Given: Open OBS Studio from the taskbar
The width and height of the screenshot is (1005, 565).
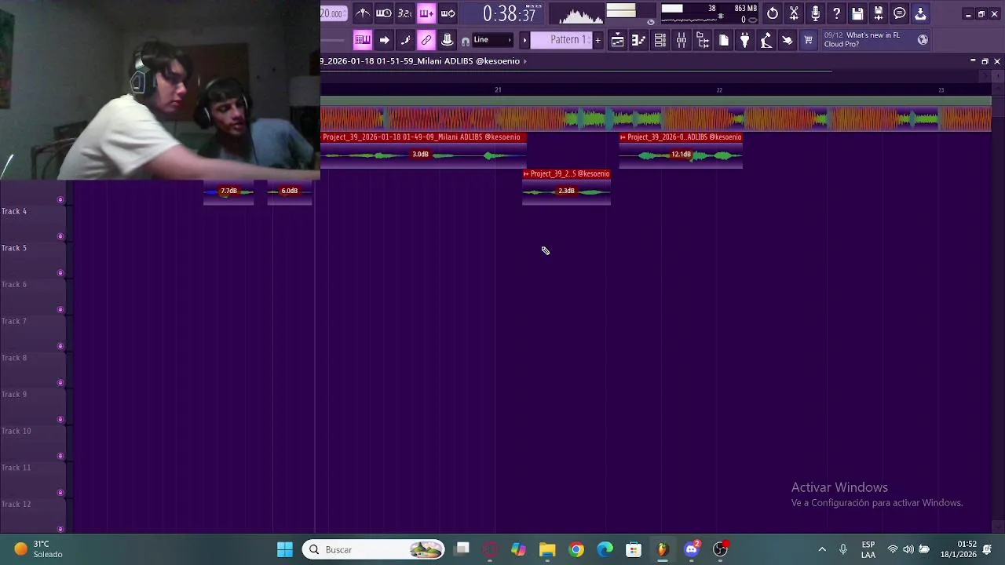Looking at the screenshot, I should point(720,549).
